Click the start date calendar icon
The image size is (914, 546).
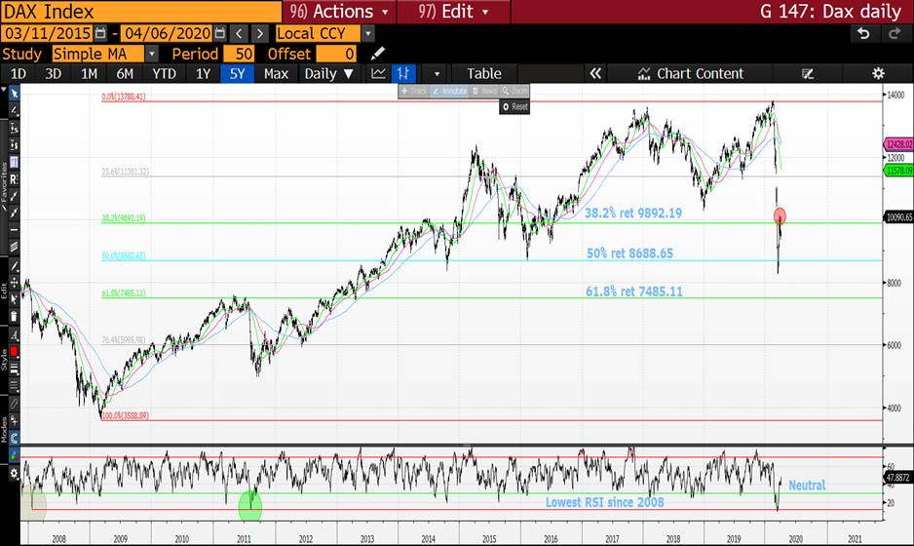click(x=100, y=33)
